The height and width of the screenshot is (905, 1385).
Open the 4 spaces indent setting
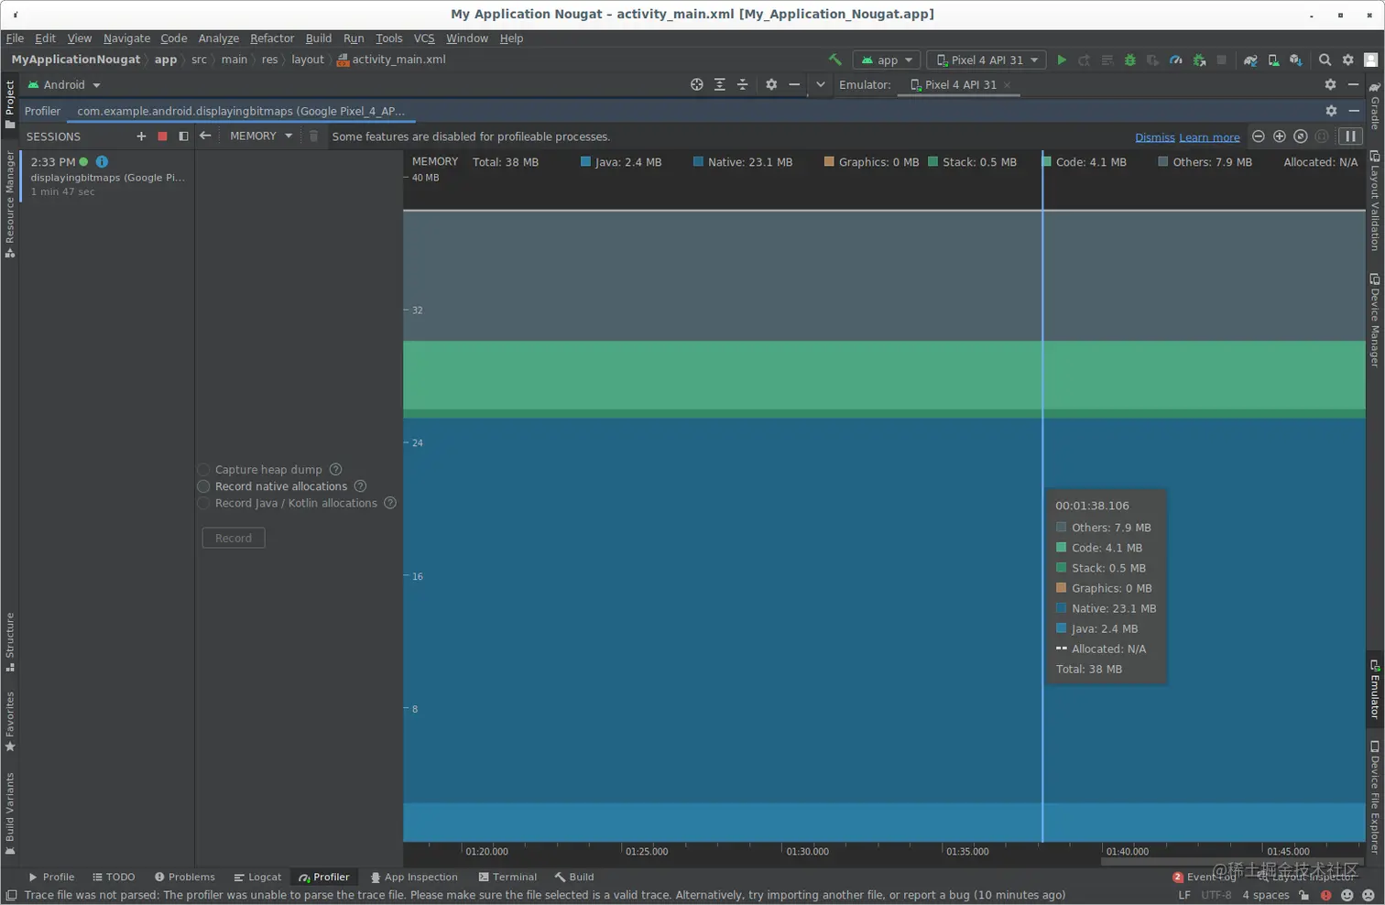tap(1265, 895)
